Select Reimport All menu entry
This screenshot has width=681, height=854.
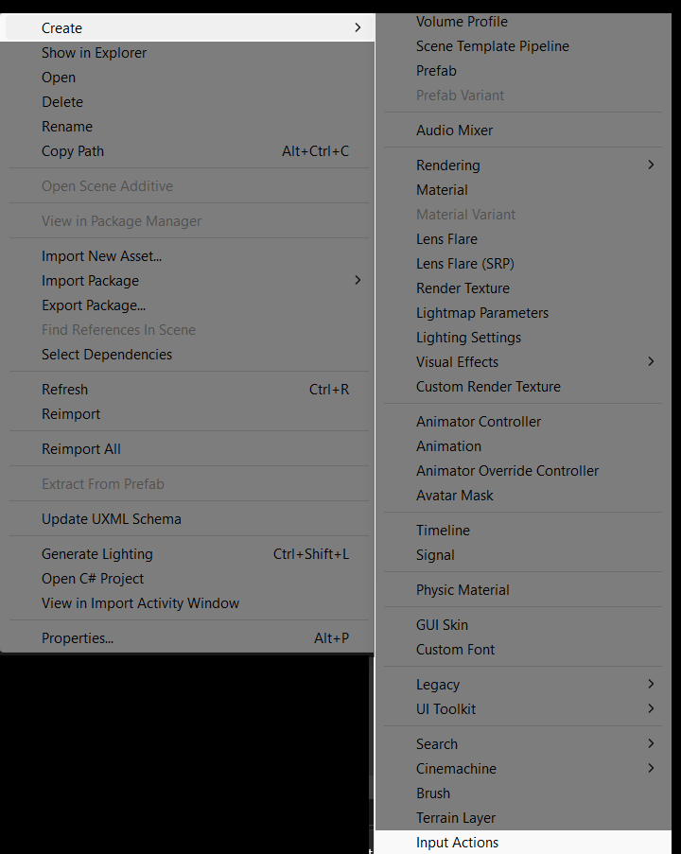pyautogui.click(x=81, y=449)
